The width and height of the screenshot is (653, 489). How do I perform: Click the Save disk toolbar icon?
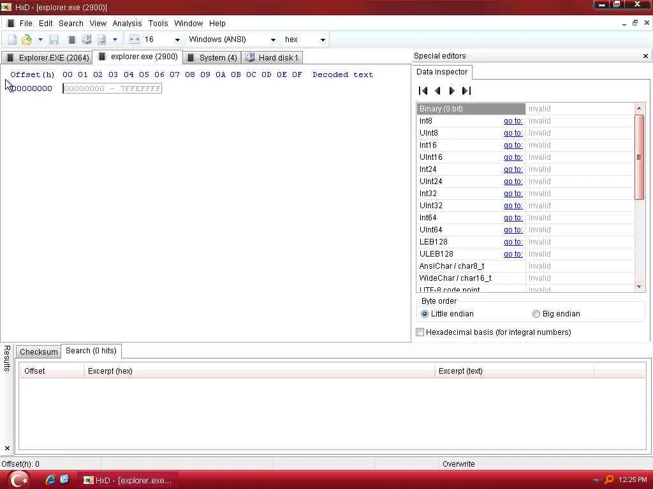(54, 39)
